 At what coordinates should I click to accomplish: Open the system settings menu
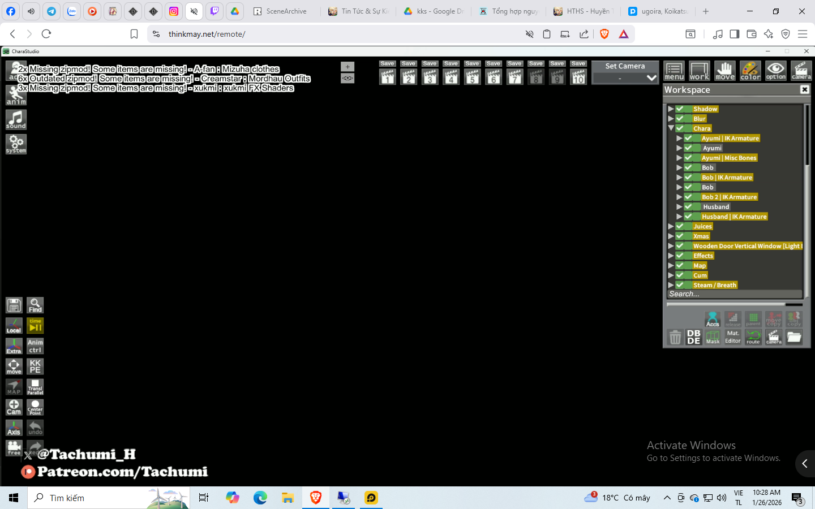16,144
